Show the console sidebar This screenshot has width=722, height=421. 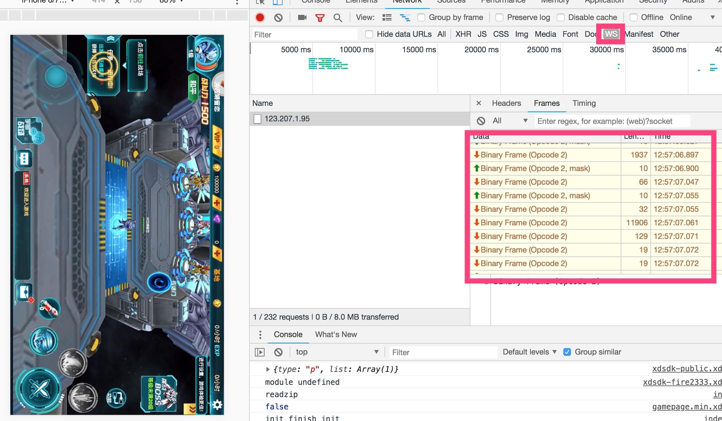click(x=260, y=352)
